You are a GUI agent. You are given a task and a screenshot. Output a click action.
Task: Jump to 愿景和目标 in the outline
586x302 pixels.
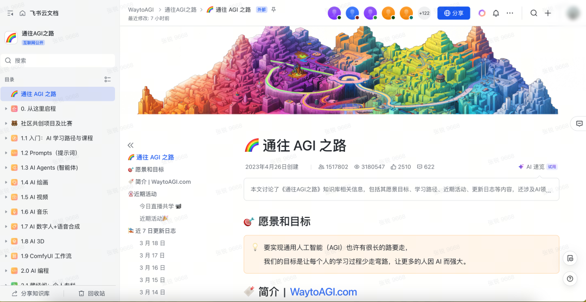click(146, 170)
